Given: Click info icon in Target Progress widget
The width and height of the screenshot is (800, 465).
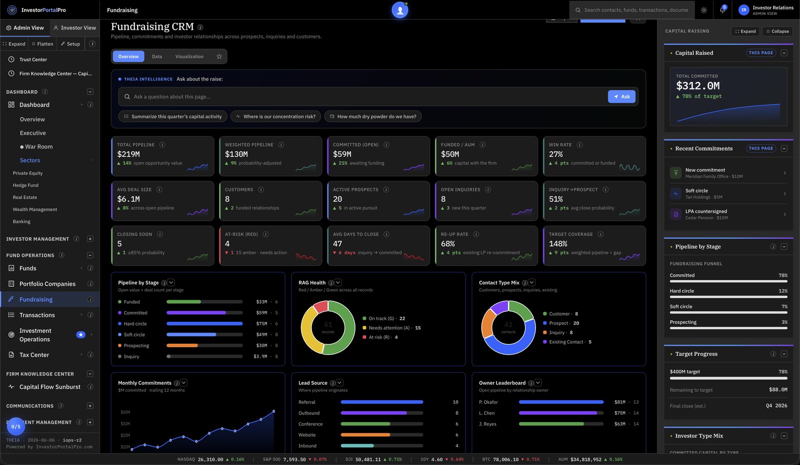Looking at the screenshot, I should pos(773,354).
